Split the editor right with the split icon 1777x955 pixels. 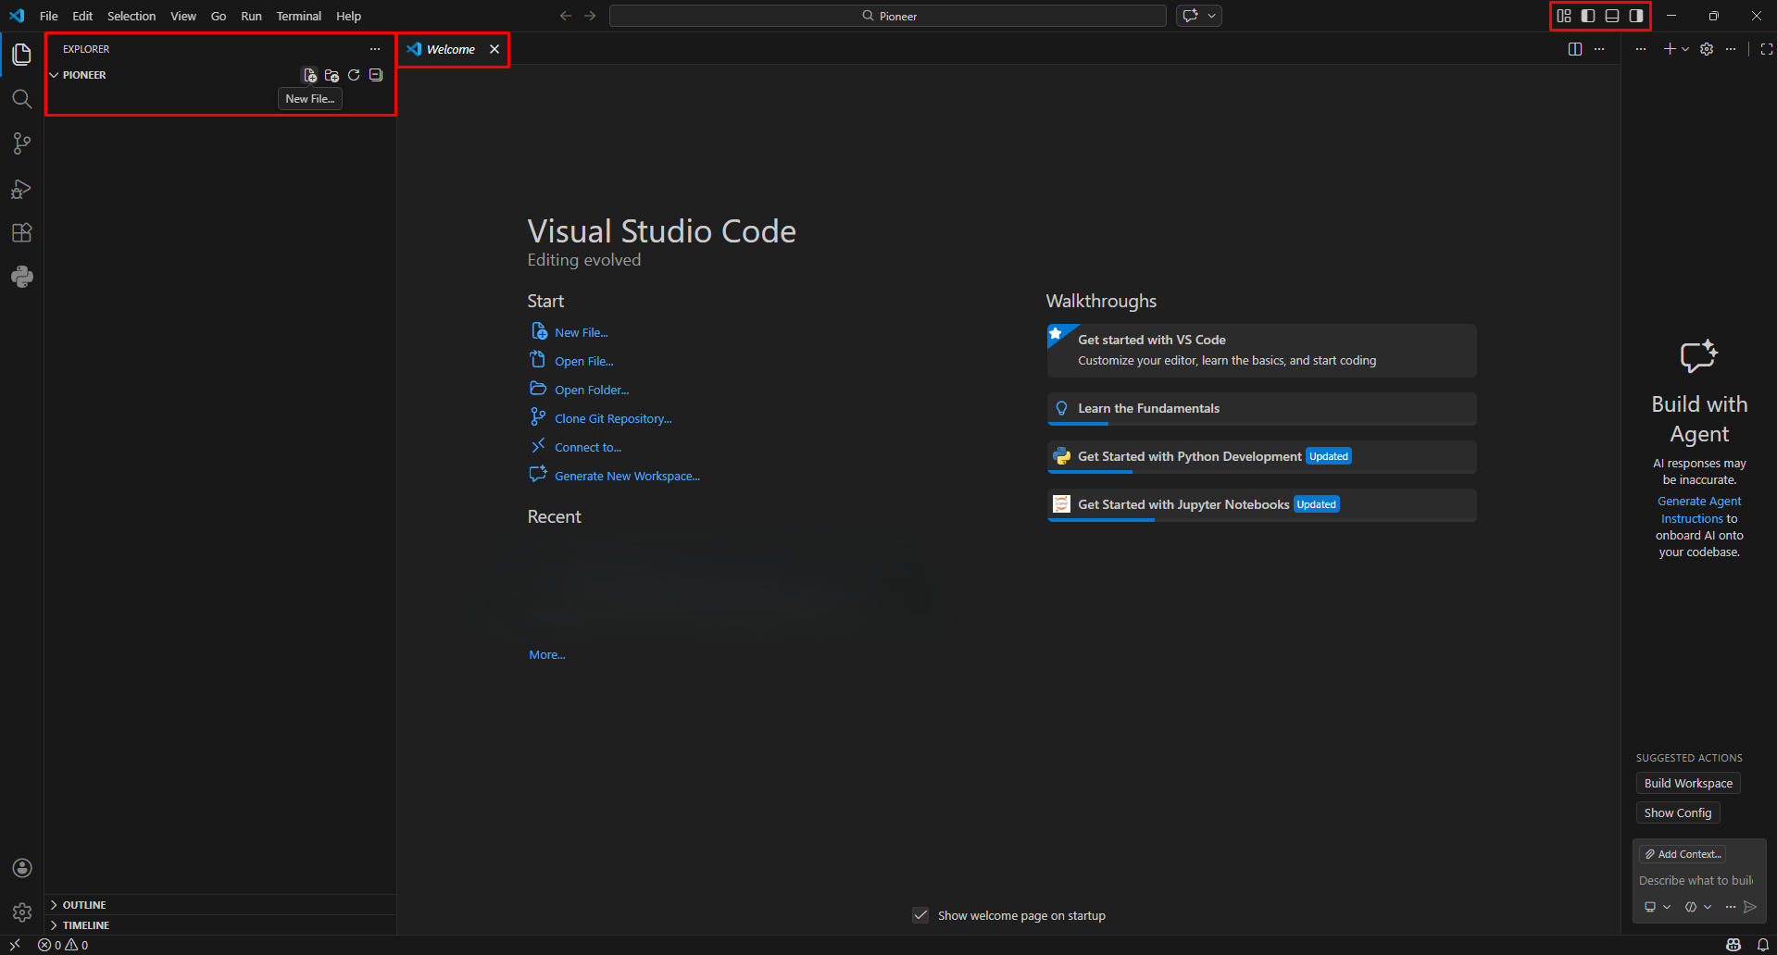1575,49
